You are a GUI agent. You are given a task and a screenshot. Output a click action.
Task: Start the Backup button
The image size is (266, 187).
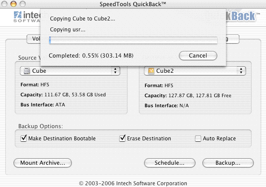tap(228, 163)
